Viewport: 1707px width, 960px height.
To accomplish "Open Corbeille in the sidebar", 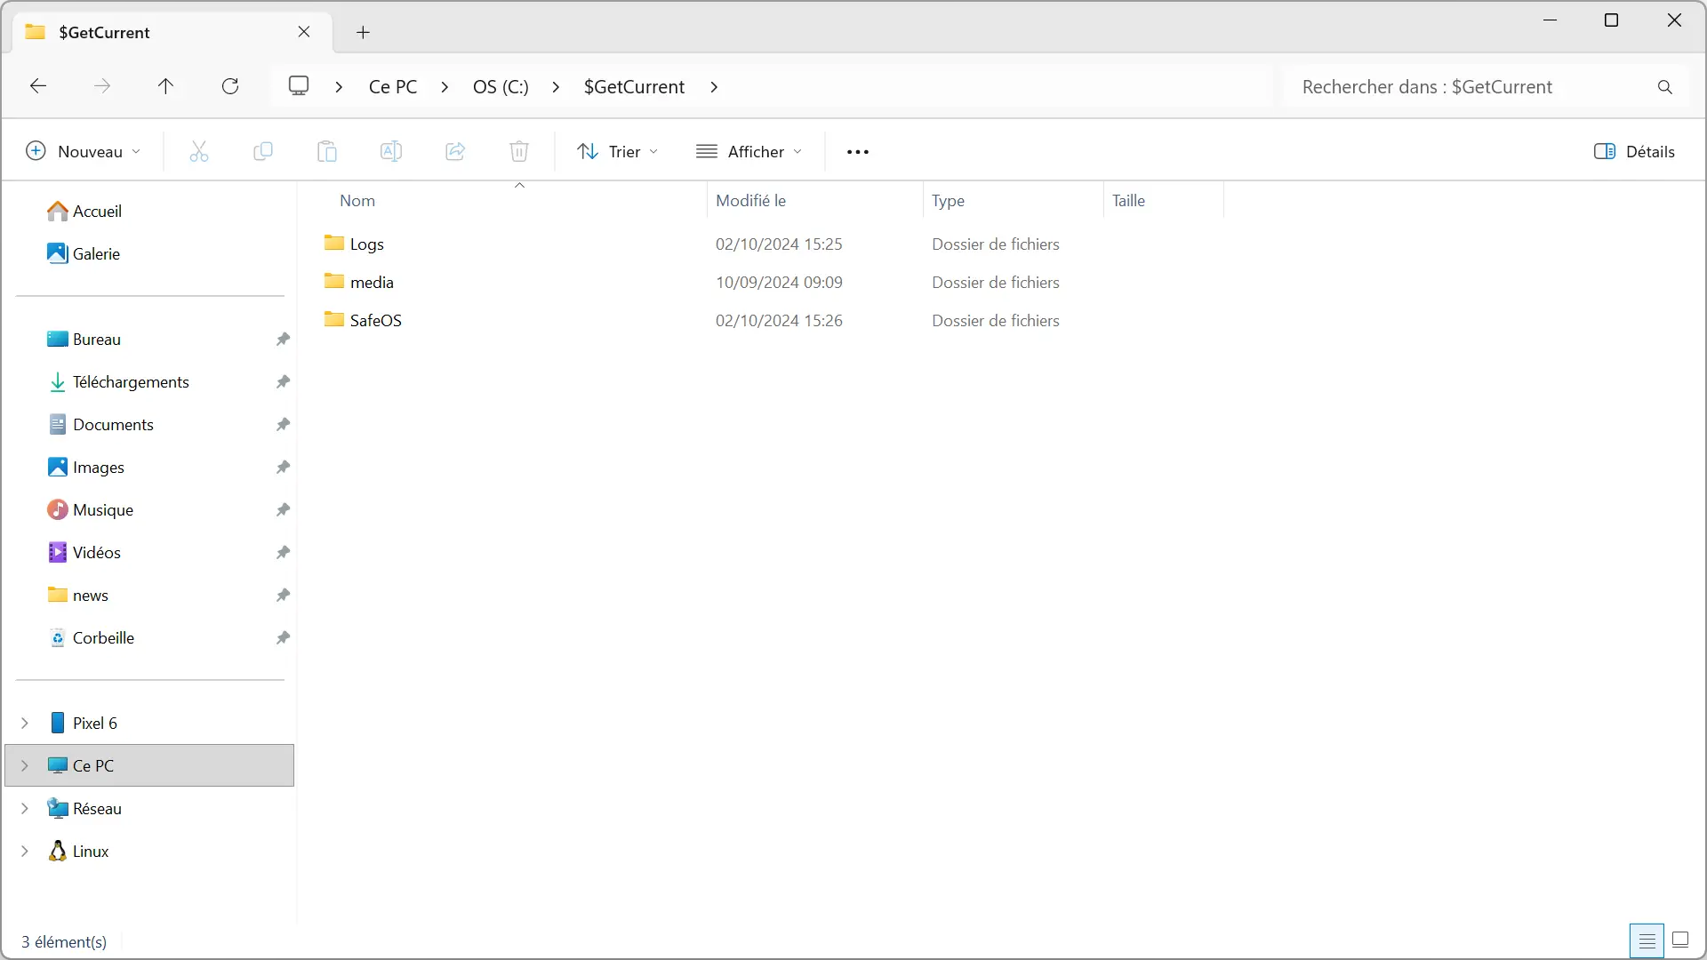I will [x=103, y=638].
